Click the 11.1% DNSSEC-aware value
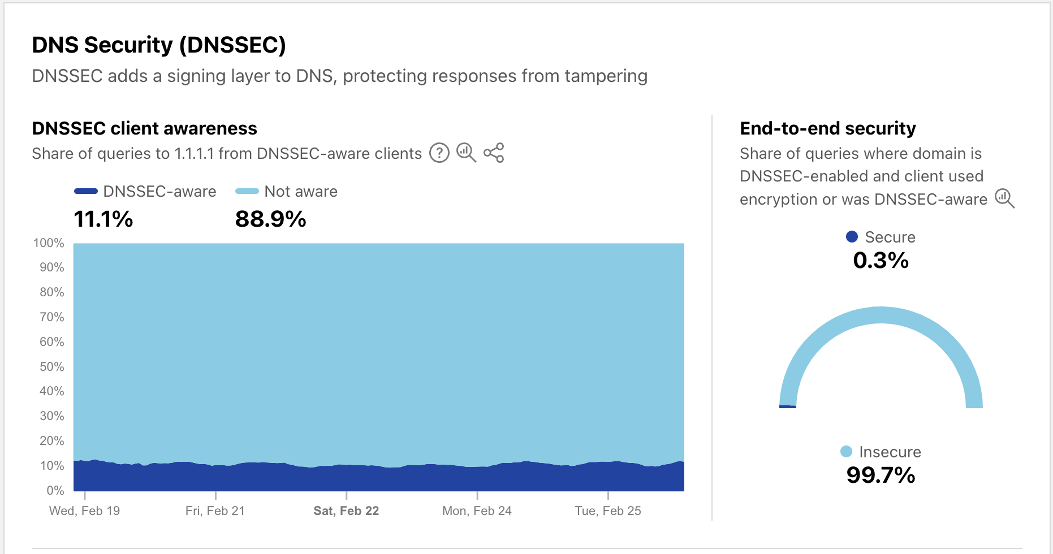 [103, 219]
